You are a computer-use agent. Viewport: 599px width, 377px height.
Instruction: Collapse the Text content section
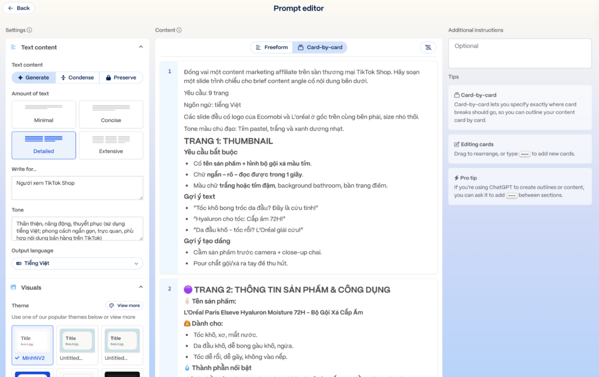pyautogui.click(x=140, y=47)
